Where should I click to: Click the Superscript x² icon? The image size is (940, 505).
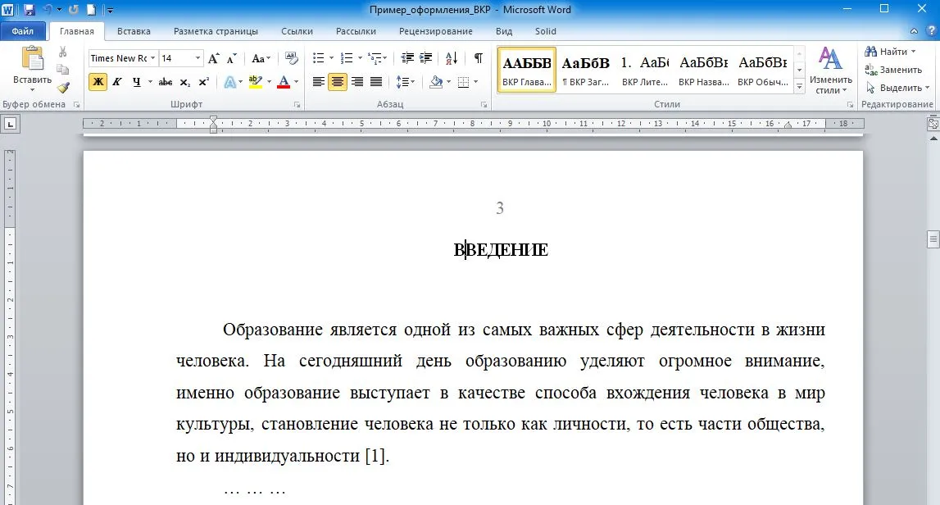pos(204,82)
